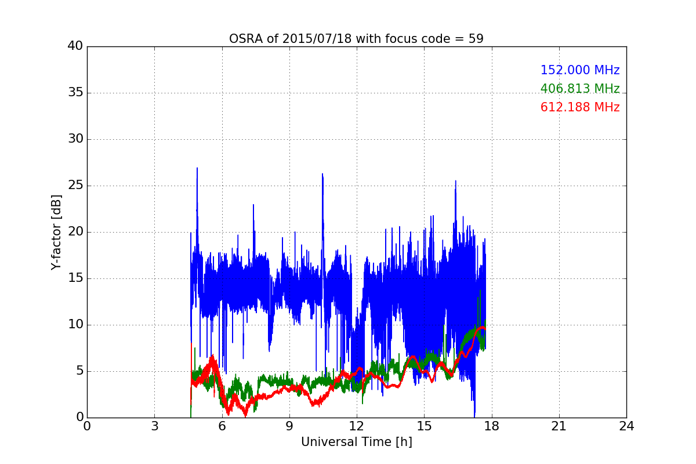
Task: Click the y-axis tick value 10
Action: pyautogui.click(x=75, y=325)
